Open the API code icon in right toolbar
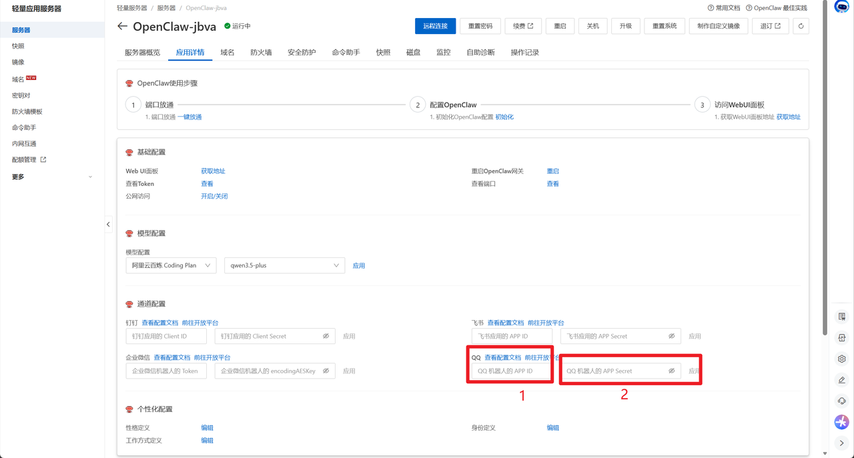This screenshot has width=854, height=458. point(842,338)
